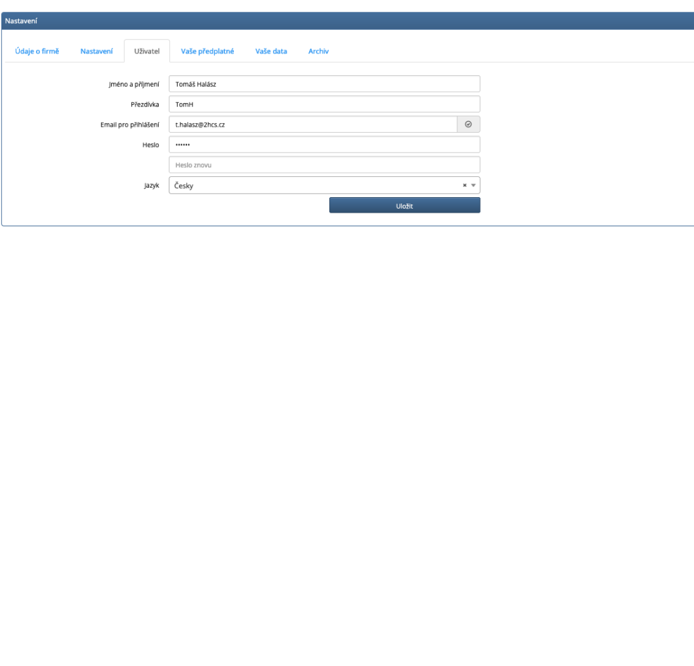Click the Jazyk field label
This screenshot has height=666, width=694.
pyautogui.click(x=151, y=186)
